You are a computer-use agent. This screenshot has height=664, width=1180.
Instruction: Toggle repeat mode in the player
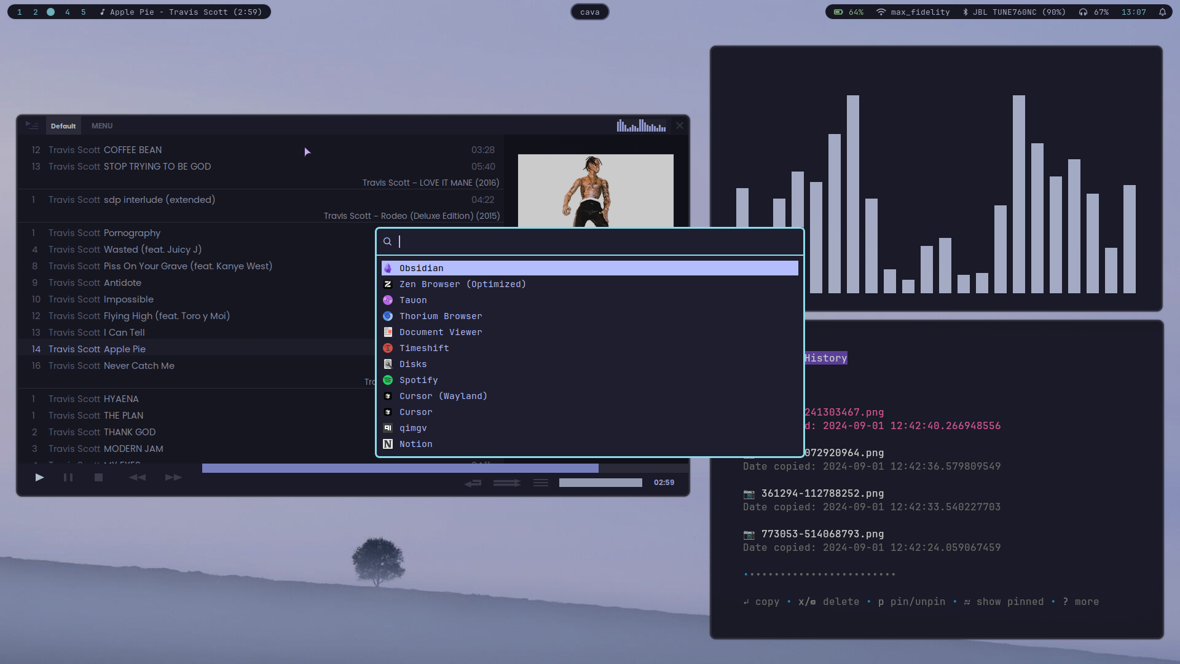point(473,483)
